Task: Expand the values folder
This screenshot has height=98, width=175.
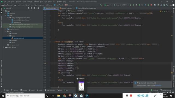Action: (x=8, y=43)
